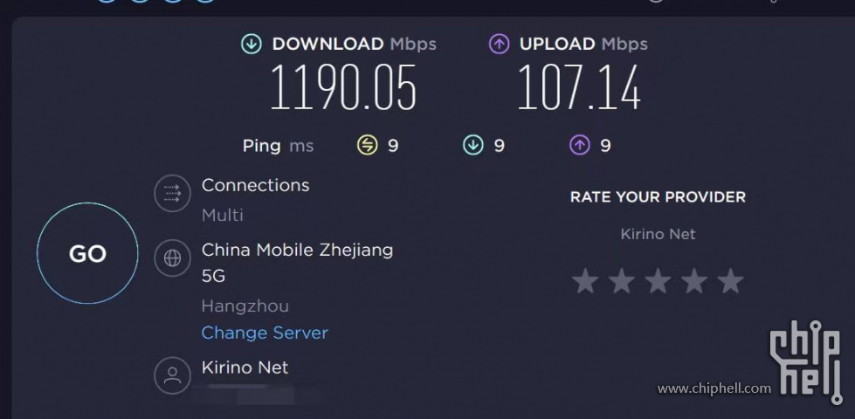The image size is (855, 419).
Task: Click the download arrow icon beside DOWNLOAD
Action: [252, 45]
